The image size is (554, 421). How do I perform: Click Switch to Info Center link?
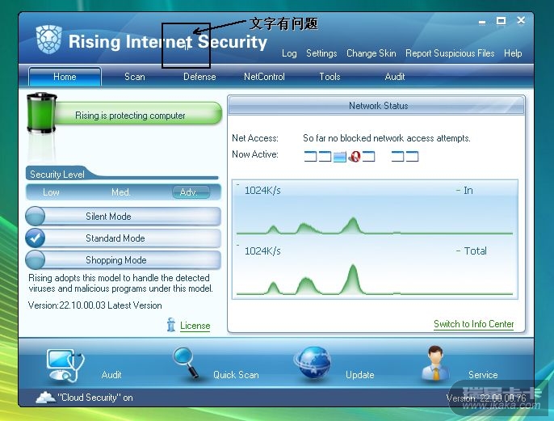tap(473, 324)
